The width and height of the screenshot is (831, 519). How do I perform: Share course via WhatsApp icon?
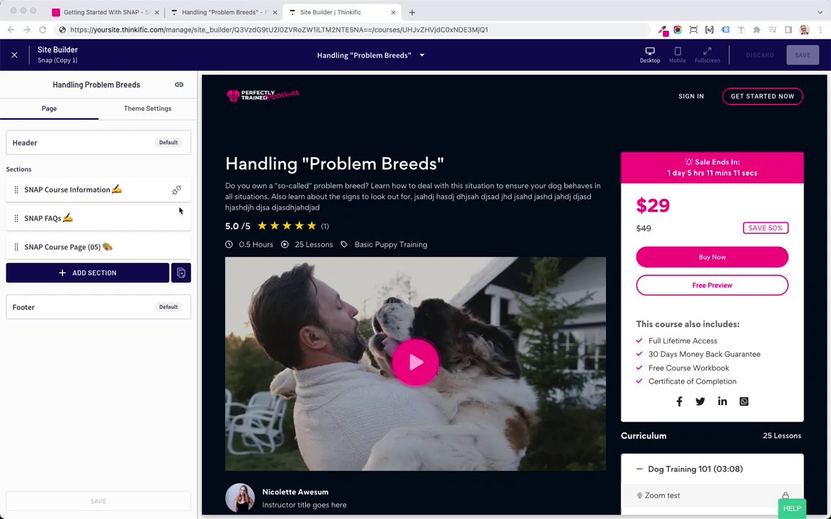[x=744, y=402]
